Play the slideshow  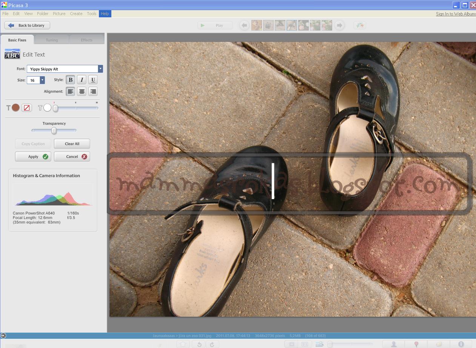pos(215,25)
